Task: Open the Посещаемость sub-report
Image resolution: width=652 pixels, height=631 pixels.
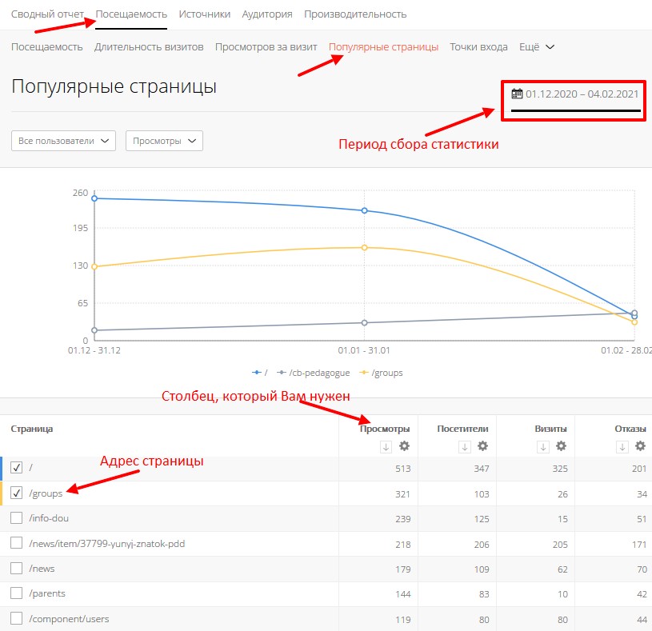Action: tap(47, 47)
